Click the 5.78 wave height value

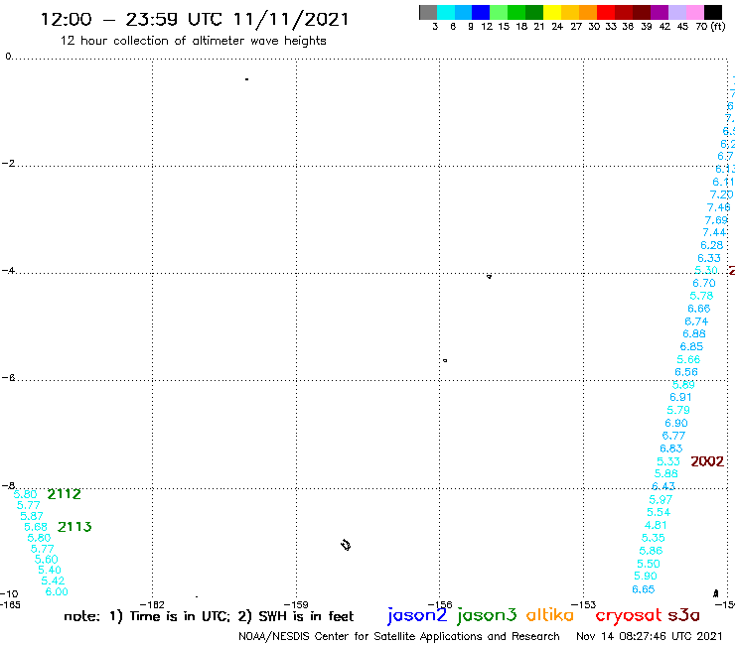pos(701,296)
